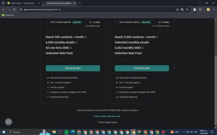Click the SIMPLYCODES5 discount code message
The image size is (217, 135).
pos(107,110)
